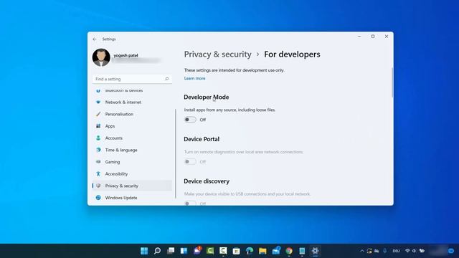Click the yogesh patel profile avatar
The height and width of the screenshot is (258, 459).
click(101, 57)
